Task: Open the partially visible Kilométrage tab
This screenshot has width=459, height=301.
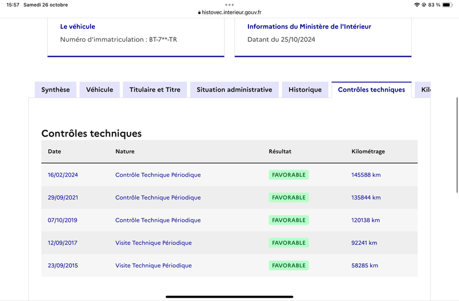Action: click(423, 89)
